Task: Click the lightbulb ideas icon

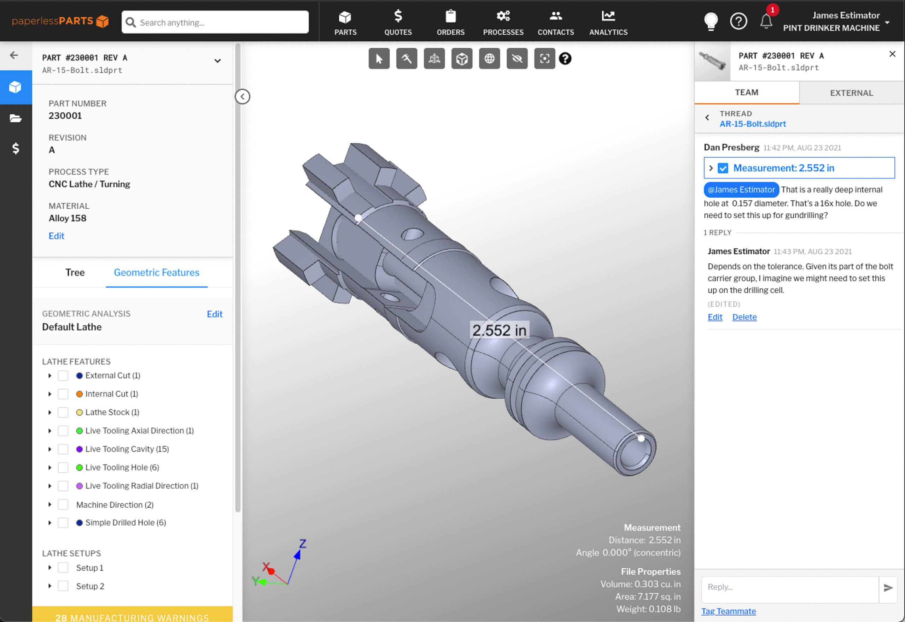Action: [x=711, y=22]
